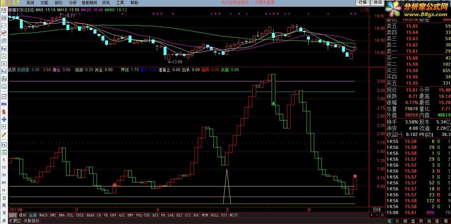Click the F5 chart switch icon
Viewport: 451px width, 224px height.
(x=4, y=145)
